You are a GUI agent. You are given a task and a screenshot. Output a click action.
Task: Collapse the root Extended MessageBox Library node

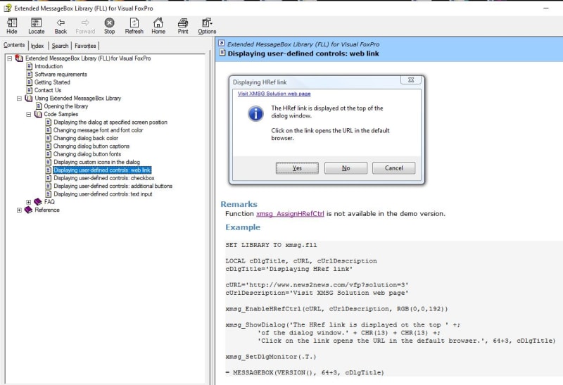point(10,58)
